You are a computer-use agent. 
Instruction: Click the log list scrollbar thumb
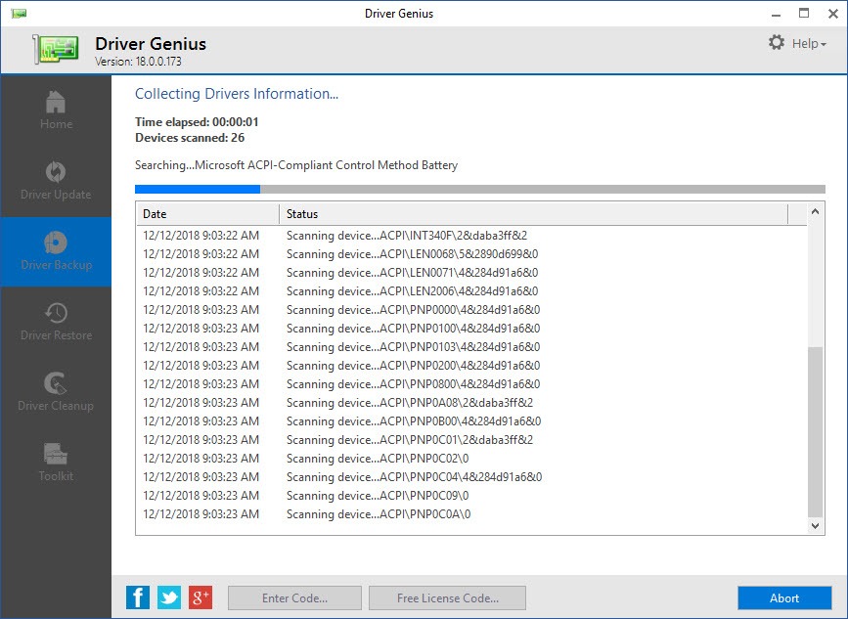pos(815,431)
